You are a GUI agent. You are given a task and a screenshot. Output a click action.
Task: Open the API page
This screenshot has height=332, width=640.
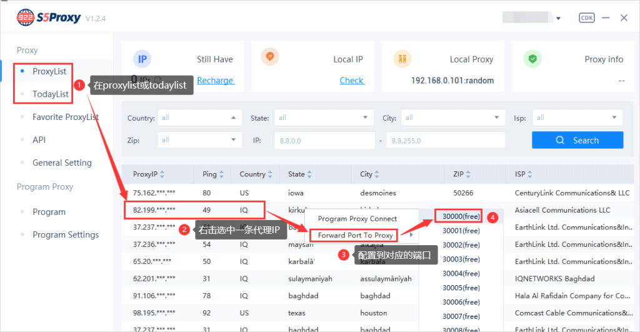[39, 139]
